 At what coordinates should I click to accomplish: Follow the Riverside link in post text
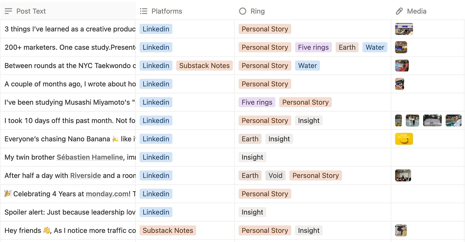click(x=86, y=176)
